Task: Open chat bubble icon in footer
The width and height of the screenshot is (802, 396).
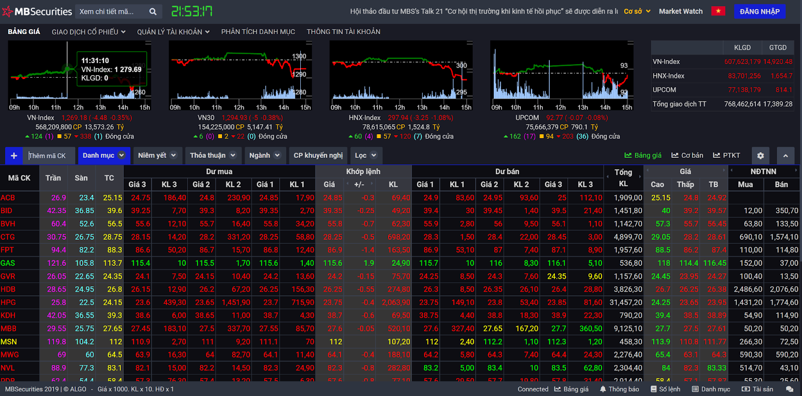Action: [x=789, y=389]
